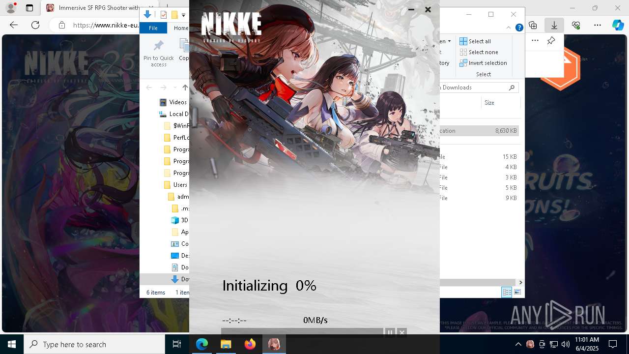Open the Edge Collections button
Screen dimensions: 629x354
[533, 25]
